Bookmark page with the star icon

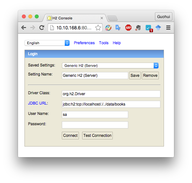click(98, 28)
